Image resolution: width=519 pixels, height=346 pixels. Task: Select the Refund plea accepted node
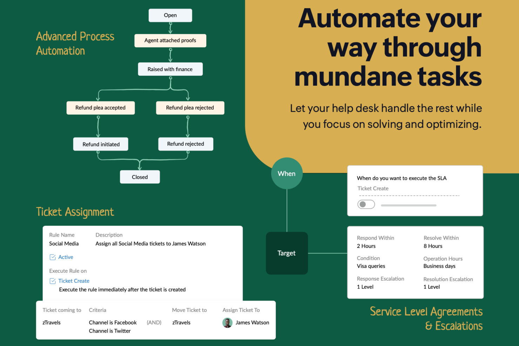pyautogui.click(x=100, y=108)
